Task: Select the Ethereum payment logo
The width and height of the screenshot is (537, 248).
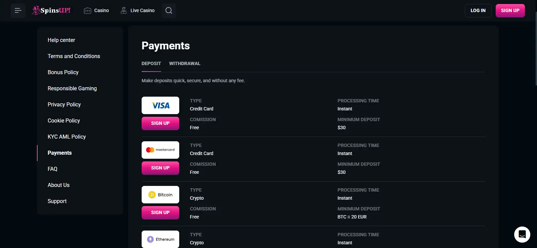Action: (x=160, y=239)
